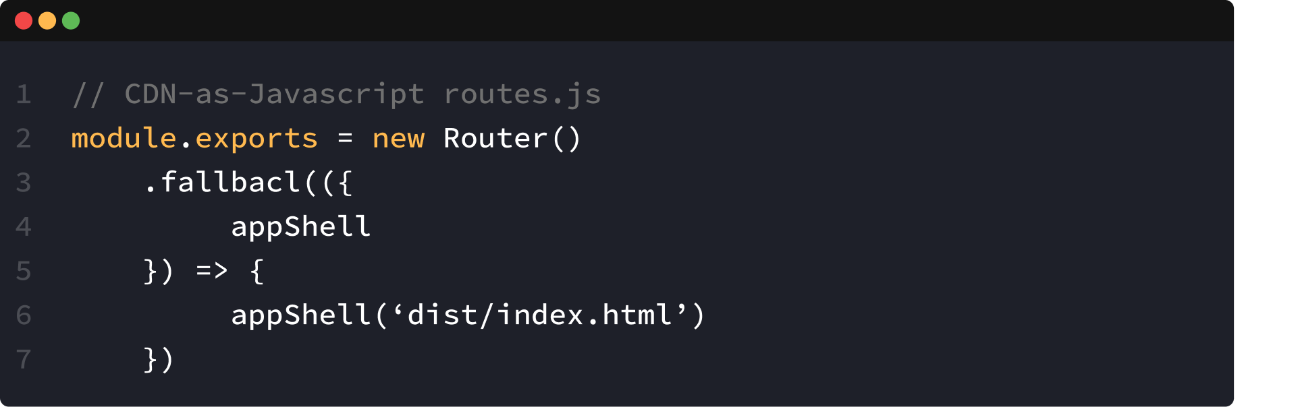Click the 'Router()' constructor call
1296x407 pixels.
(x=512, y=138)
